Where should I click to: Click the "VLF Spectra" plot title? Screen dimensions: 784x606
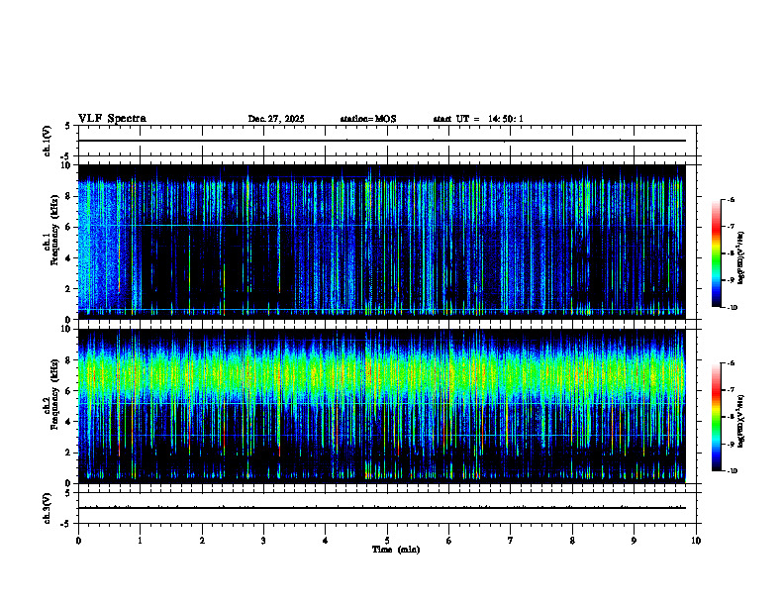coord(112,119)
